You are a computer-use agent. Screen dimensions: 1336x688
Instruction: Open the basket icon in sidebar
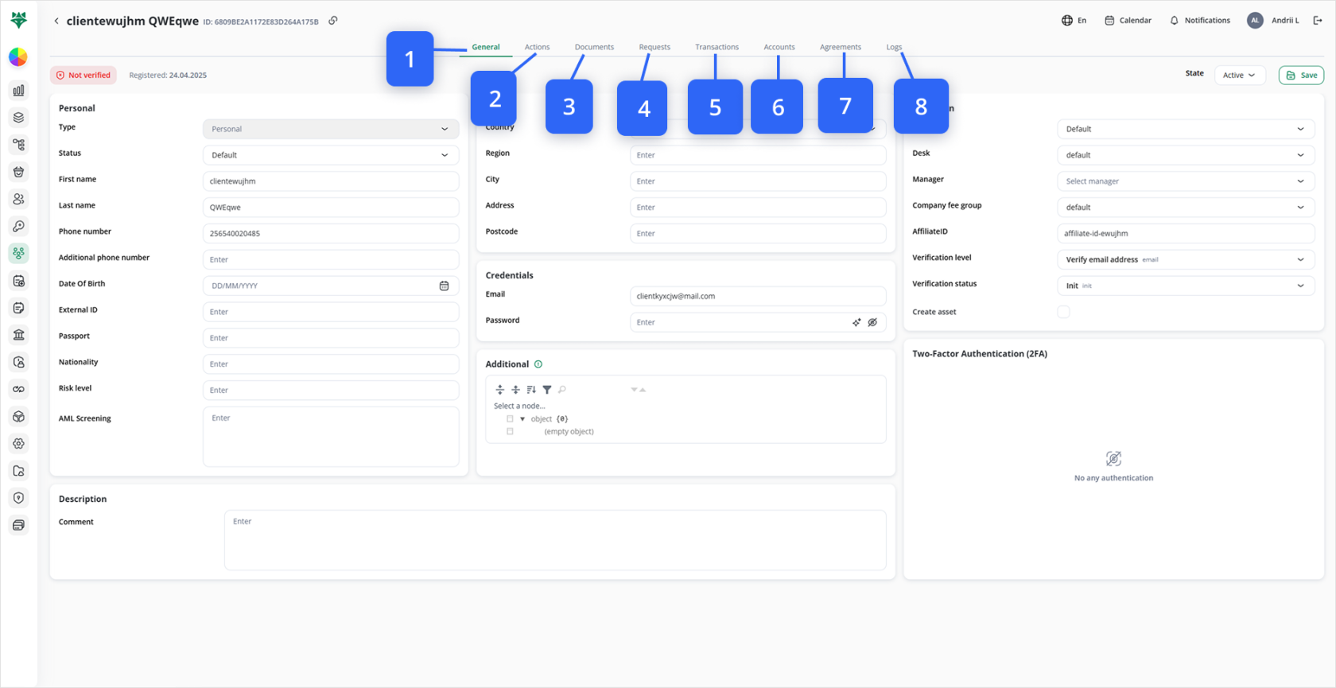click(x=18, y=172)
